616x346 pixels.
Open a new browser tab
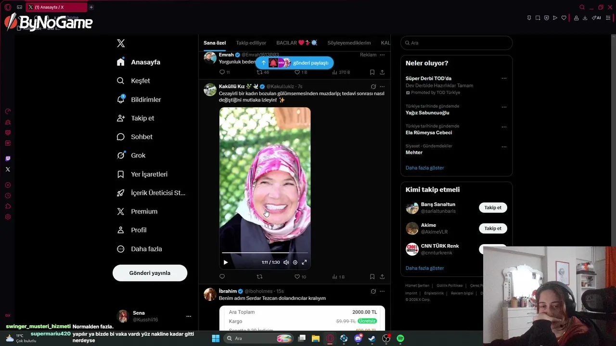point(91,7)
